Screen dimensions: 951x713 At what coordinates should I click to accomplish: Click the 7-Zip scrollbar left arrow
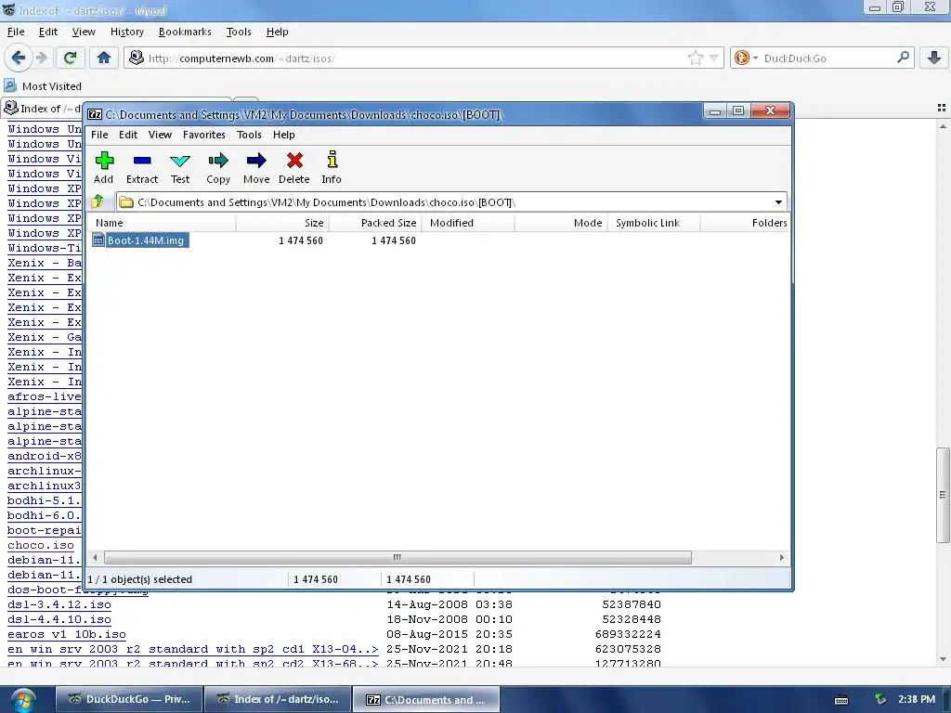95,557
